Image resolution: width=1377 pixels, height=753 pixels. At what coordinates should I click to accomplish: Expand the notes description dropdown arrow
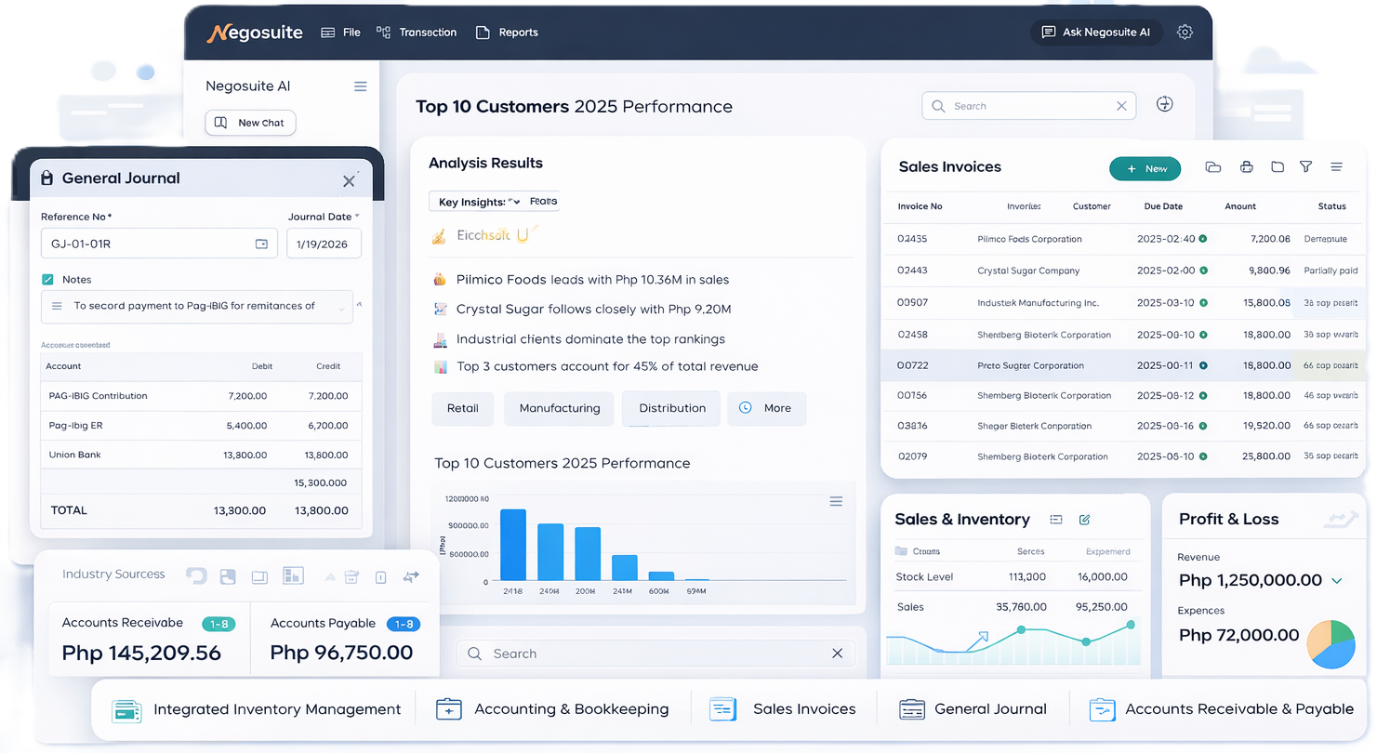coord(341,306)
